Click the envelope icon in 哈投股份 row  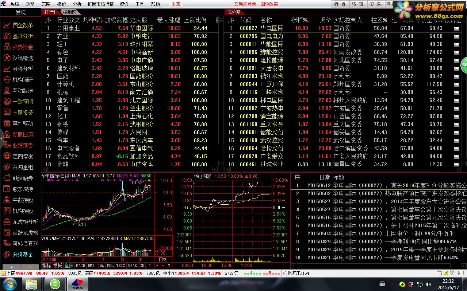coord(456,149)
